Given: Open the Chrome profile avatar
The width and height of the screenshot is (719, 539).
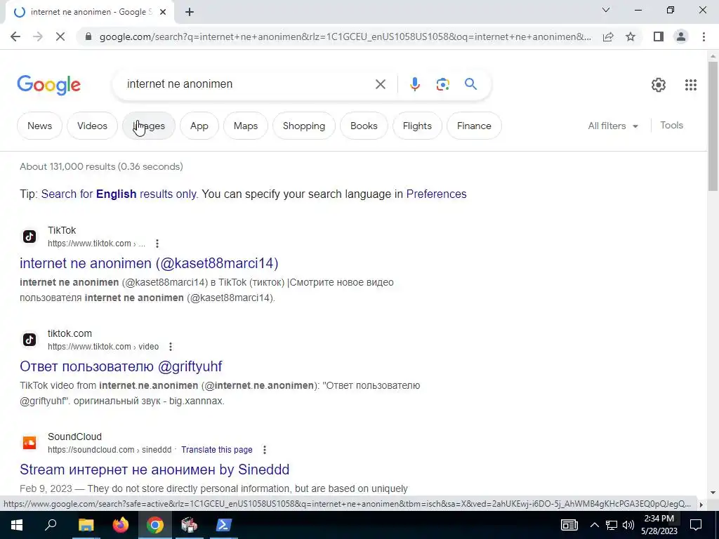Looking at the screenshot, I should pos(681,36).
